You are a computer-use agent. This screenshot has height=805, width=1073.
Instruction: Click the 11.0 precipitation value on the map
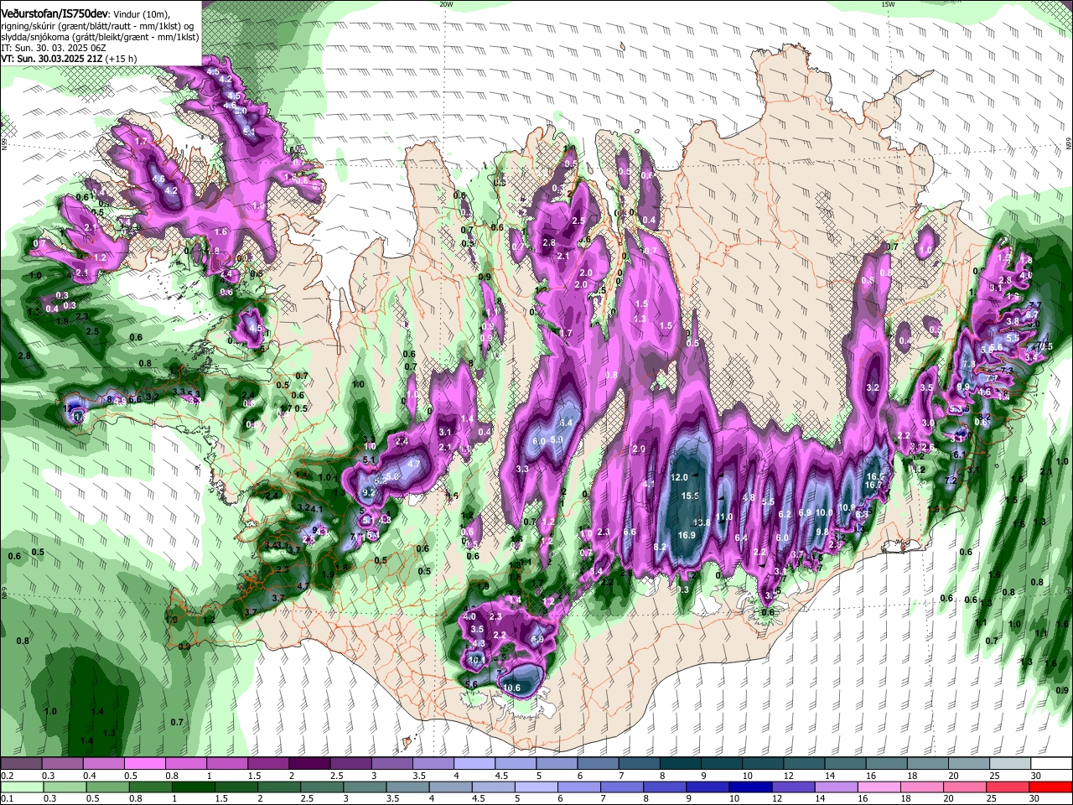click(724, 517)
